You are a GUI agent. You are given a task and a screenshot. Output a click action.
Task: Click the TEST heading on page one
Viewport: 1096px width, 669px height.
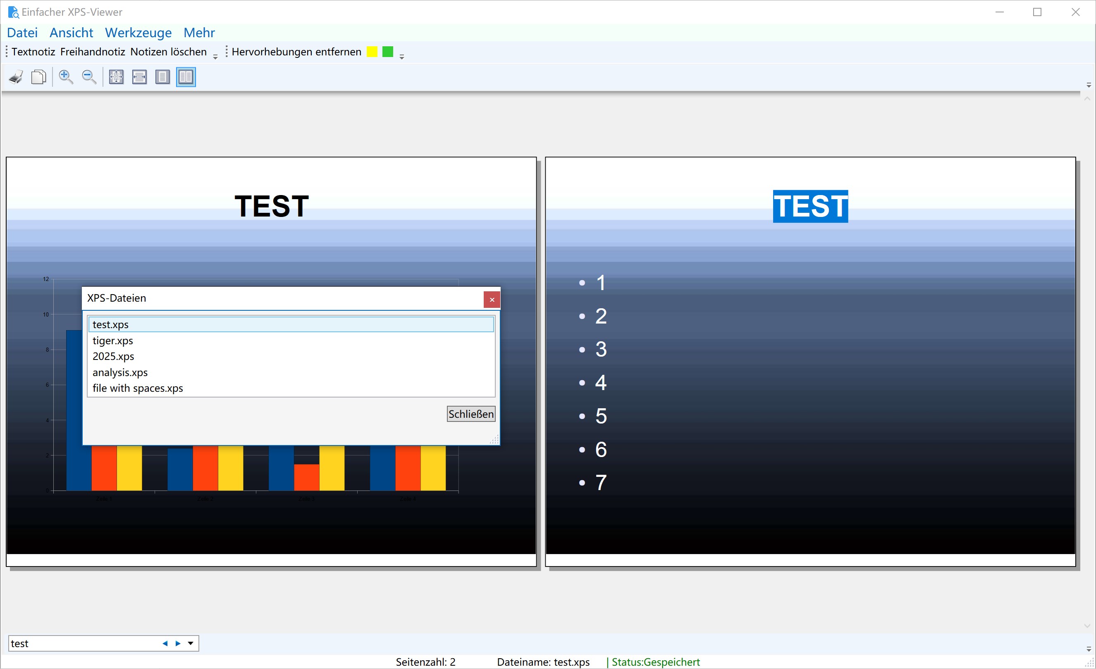pyautogui.click(x=271, y=206)
